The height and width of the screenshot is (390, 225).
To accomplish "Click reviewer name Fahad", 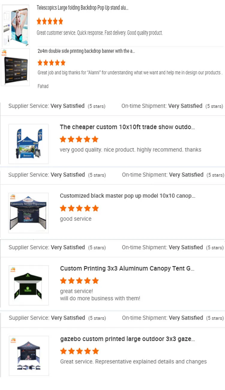I will 43,86.
